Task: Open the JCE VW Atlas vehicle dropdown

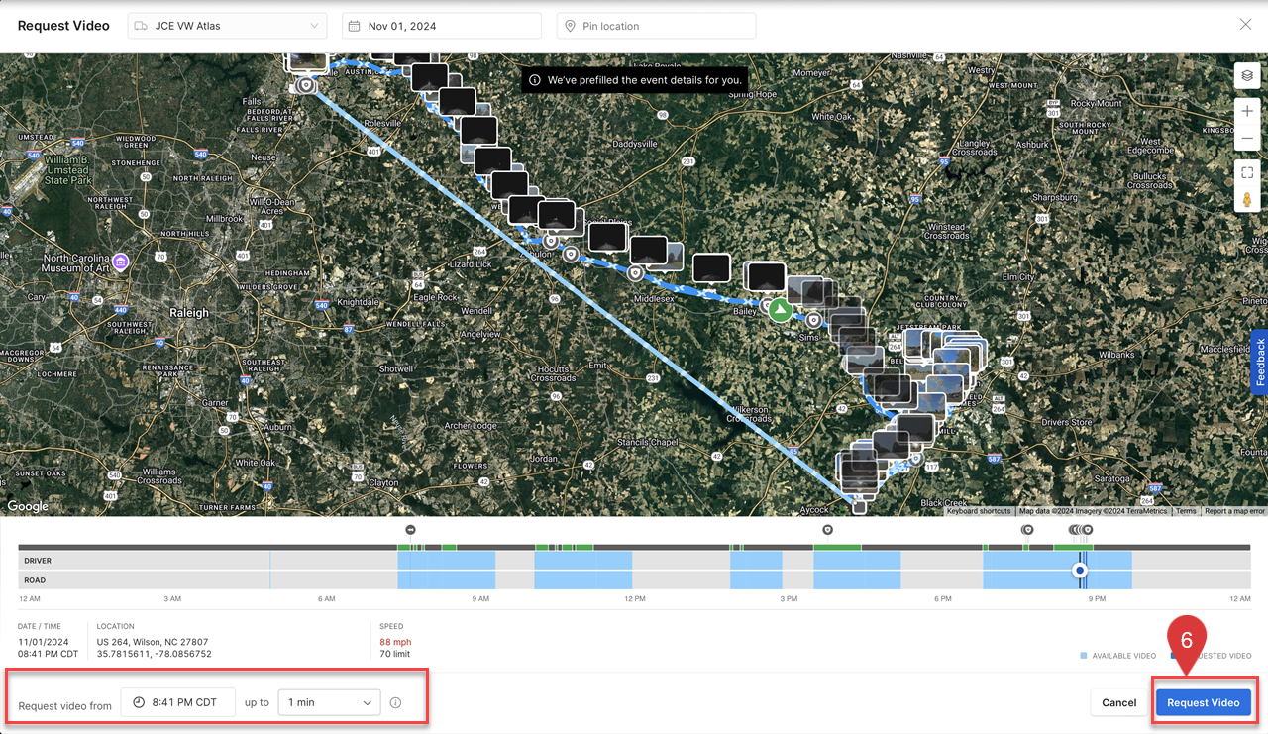Action: pos(227,26)
